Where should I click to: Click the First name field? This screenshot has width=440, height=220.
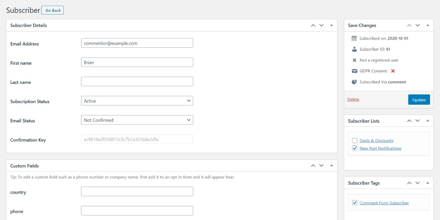coord(137,62)
